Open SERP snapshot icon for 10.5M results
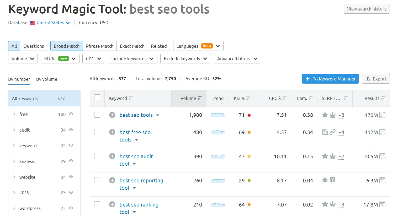The height and width of the screenshot is (217, 398). (383, 156)
